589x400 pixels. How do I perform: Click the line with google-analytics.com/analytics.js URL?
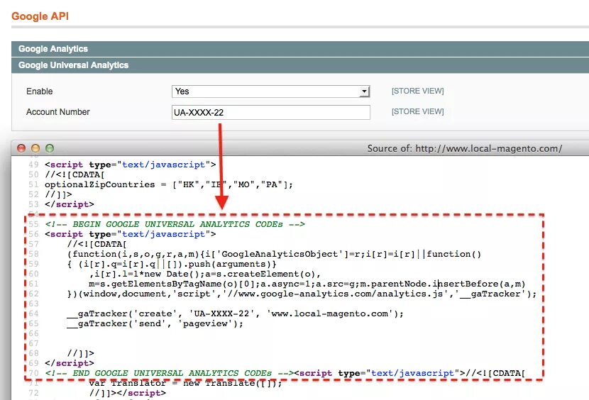coord(302,294)
